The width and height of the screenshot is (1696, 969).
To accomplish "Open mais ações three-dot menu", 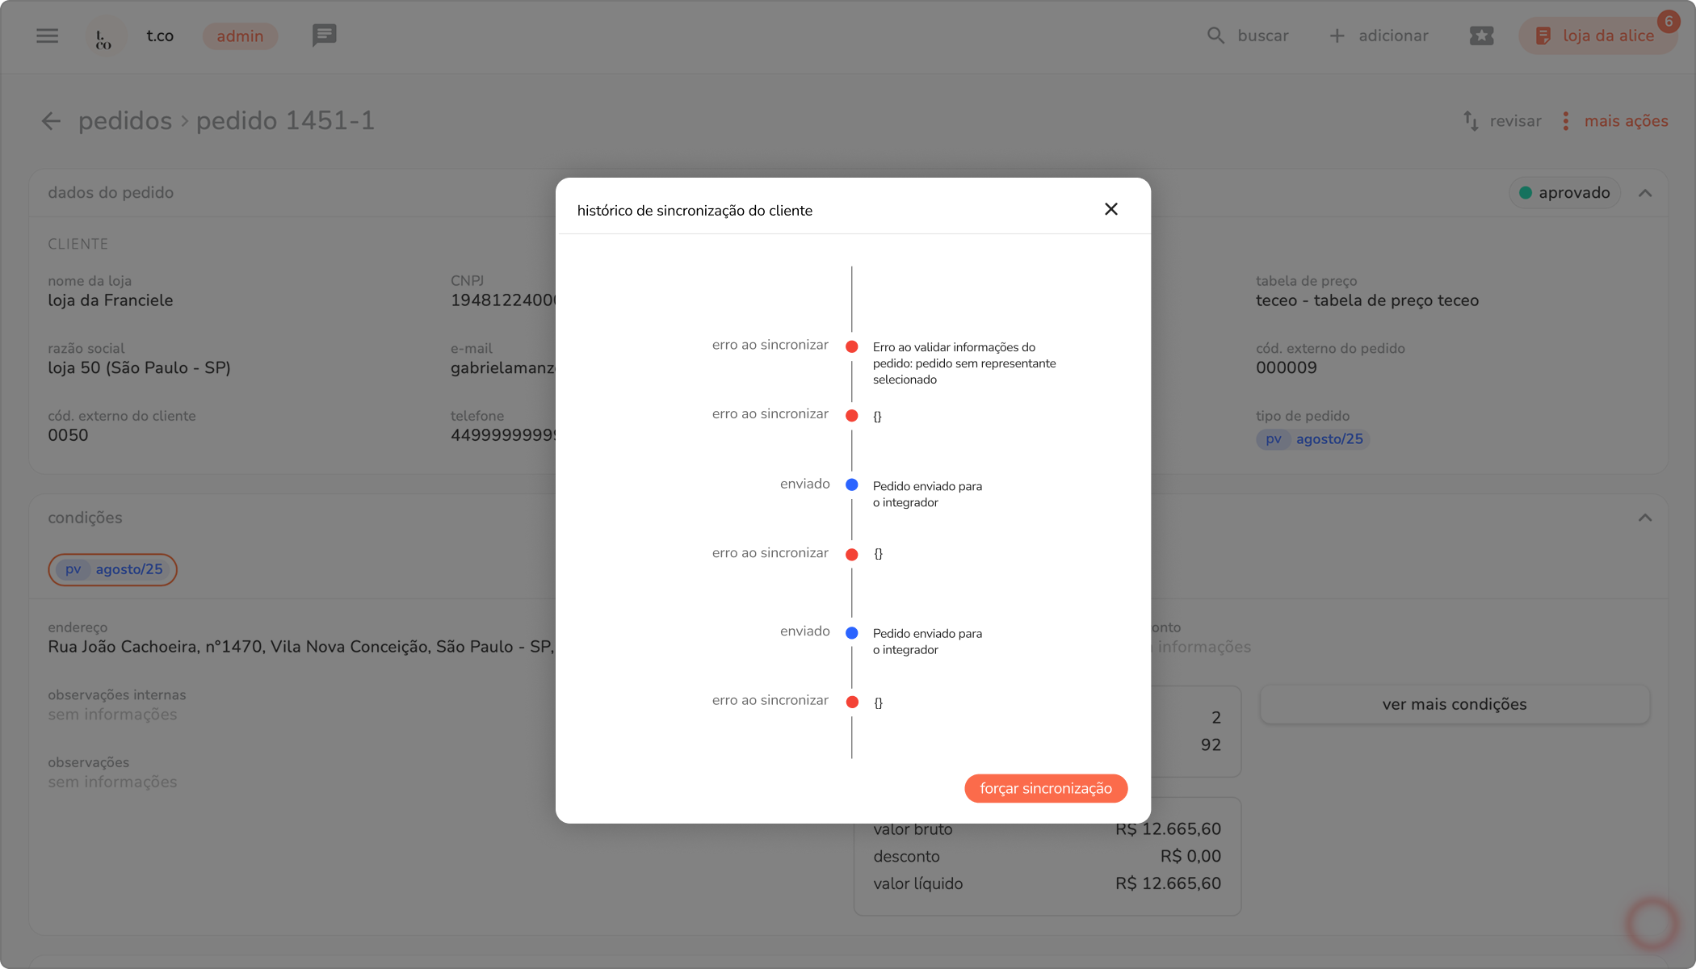I will [1565, 121].
